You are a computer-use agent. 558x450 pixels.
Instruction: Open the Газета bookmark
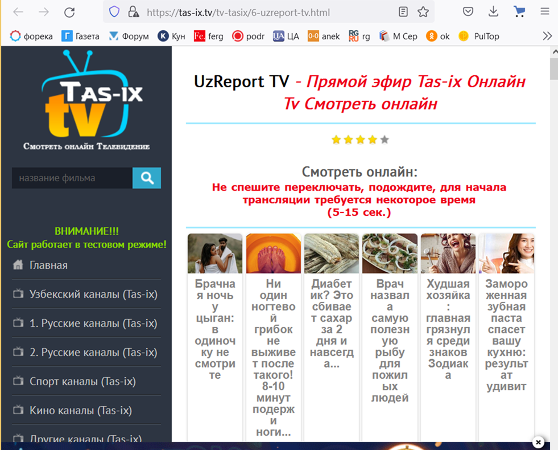tap(80, 36)
